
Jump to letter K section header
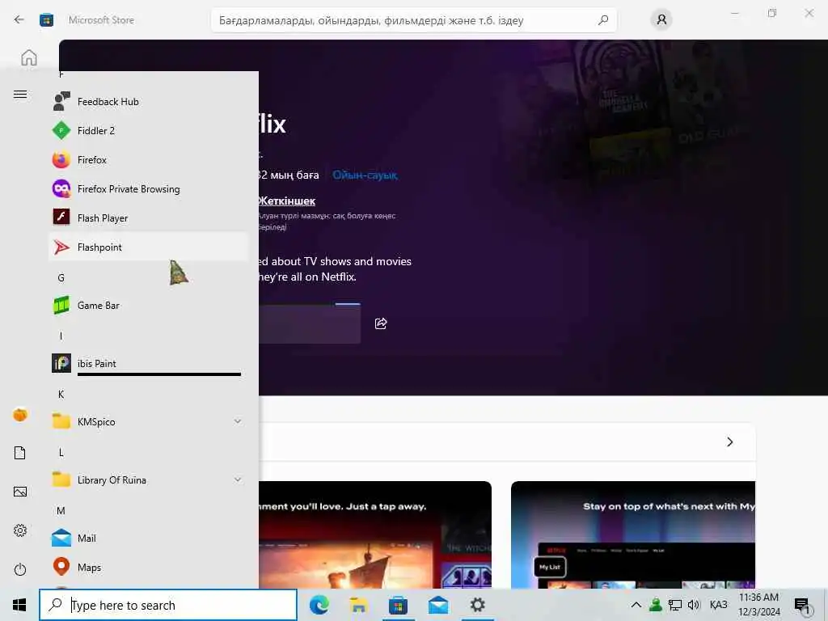point(61,395)
